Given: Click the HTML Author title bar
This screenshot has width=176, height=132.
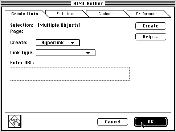Looking at the screenshot, I should pyautogui.click(x=88, y=3).
